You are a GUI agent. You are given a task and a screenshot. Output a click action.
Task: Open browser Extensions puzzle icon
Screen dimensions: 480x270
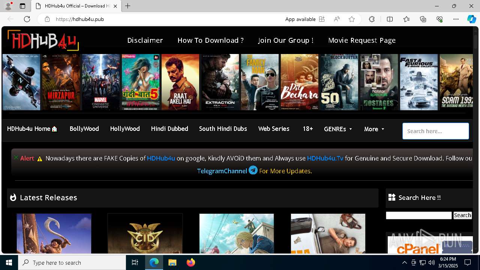[x=372, y=19]
